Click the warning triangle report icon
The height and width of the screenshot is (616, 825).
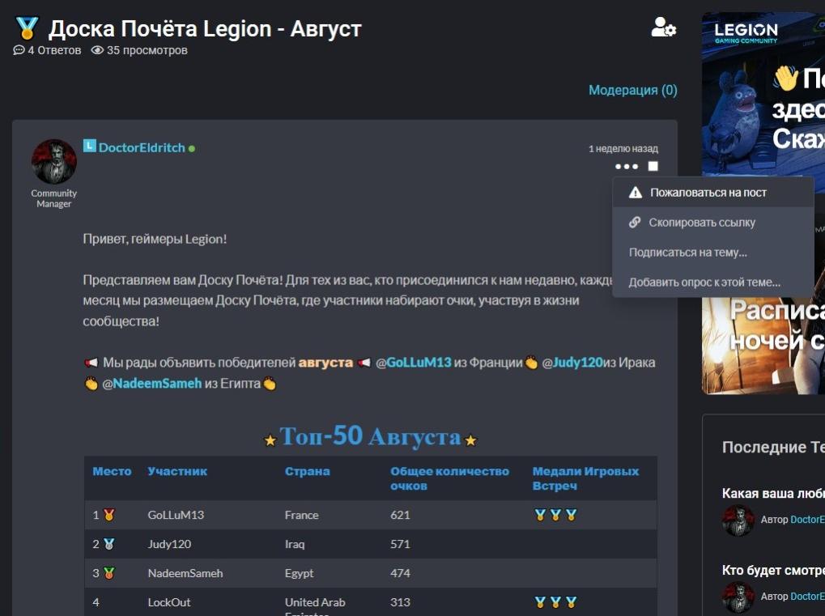click(636, 193)
